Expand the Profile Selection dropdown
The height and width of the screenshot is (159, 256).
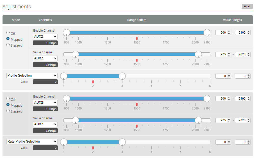tap(32, 75)
